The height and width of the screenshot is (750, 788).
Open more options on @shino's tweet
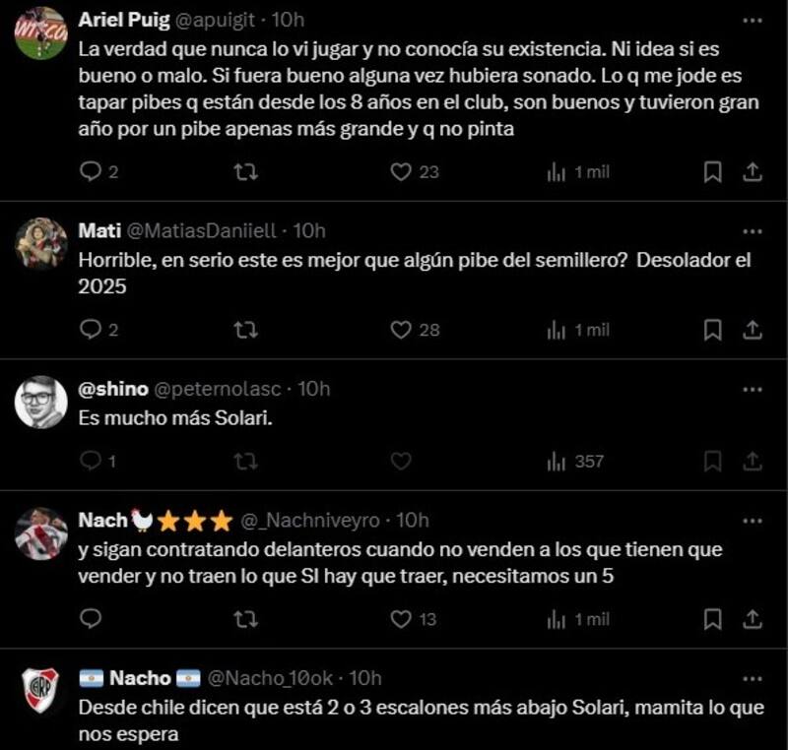752,389
